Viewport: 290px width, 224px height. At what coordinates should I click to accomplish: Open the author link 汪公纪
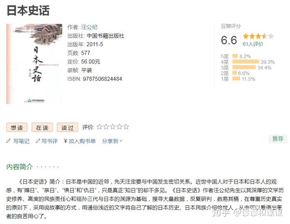[88, 27]
